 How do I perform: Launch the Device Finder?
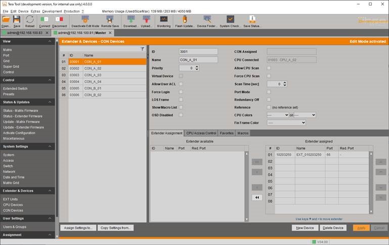point(206,20)
